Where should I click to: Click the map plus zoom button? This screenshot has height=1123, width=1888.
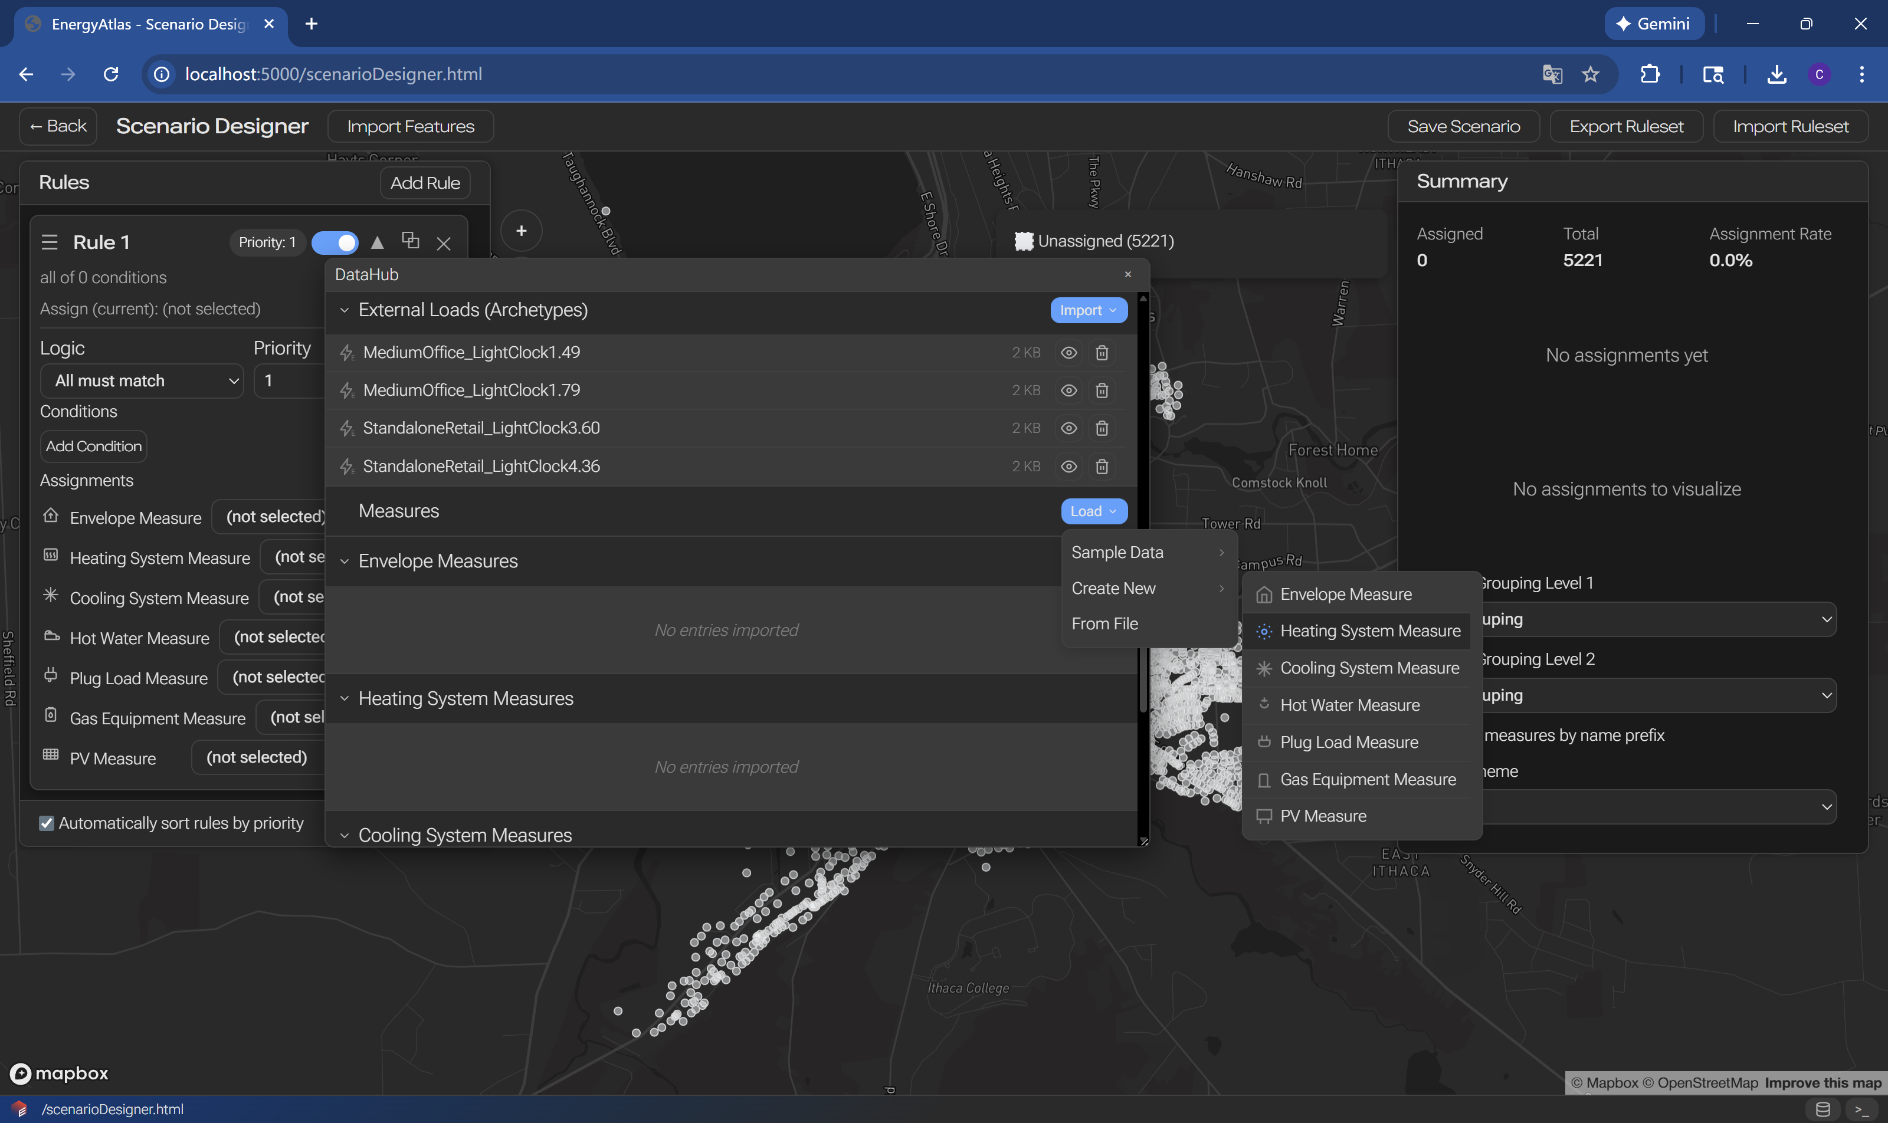point(521,231)
